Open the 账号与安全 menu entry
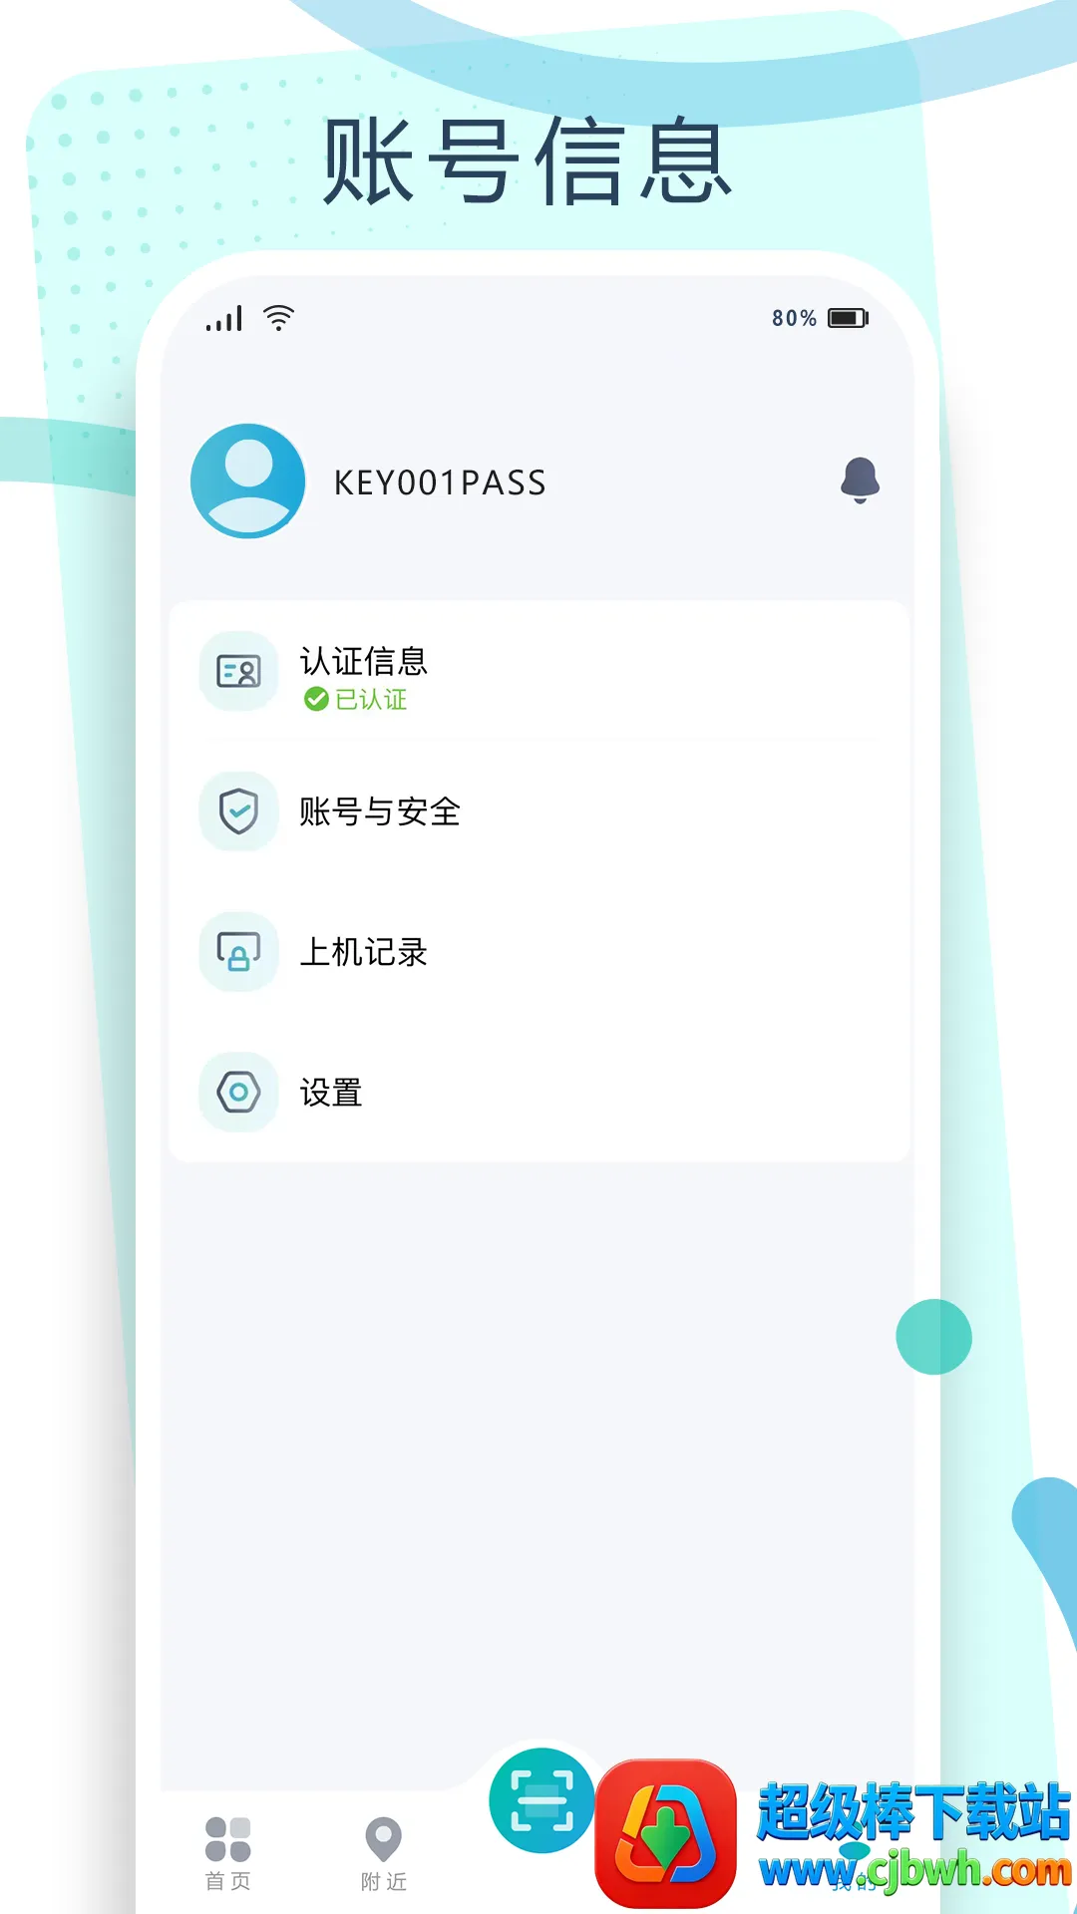1077x1914 pixels. [x=539, y=811]
